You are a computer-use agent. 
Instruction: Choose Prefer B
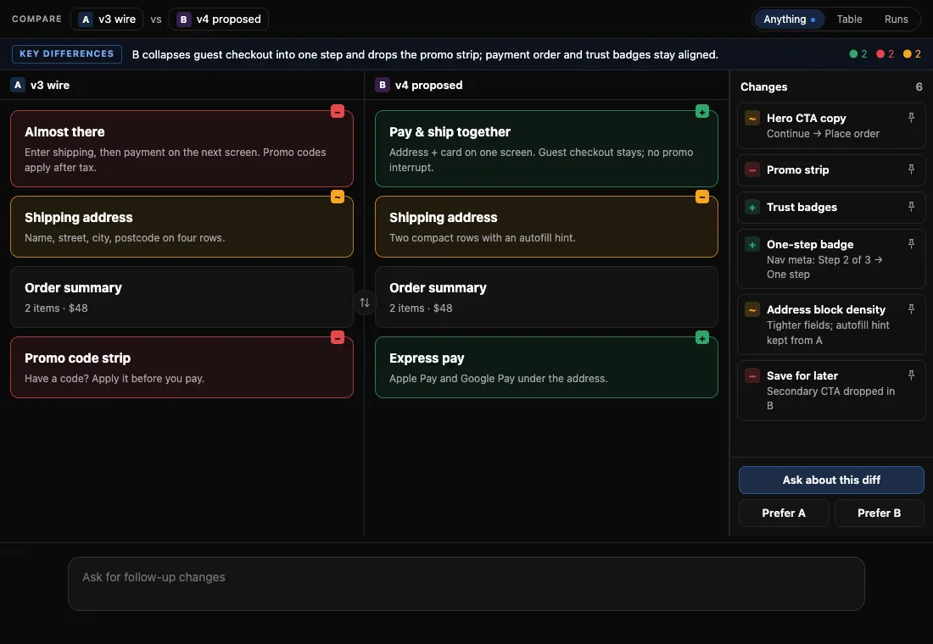(879, 514)
